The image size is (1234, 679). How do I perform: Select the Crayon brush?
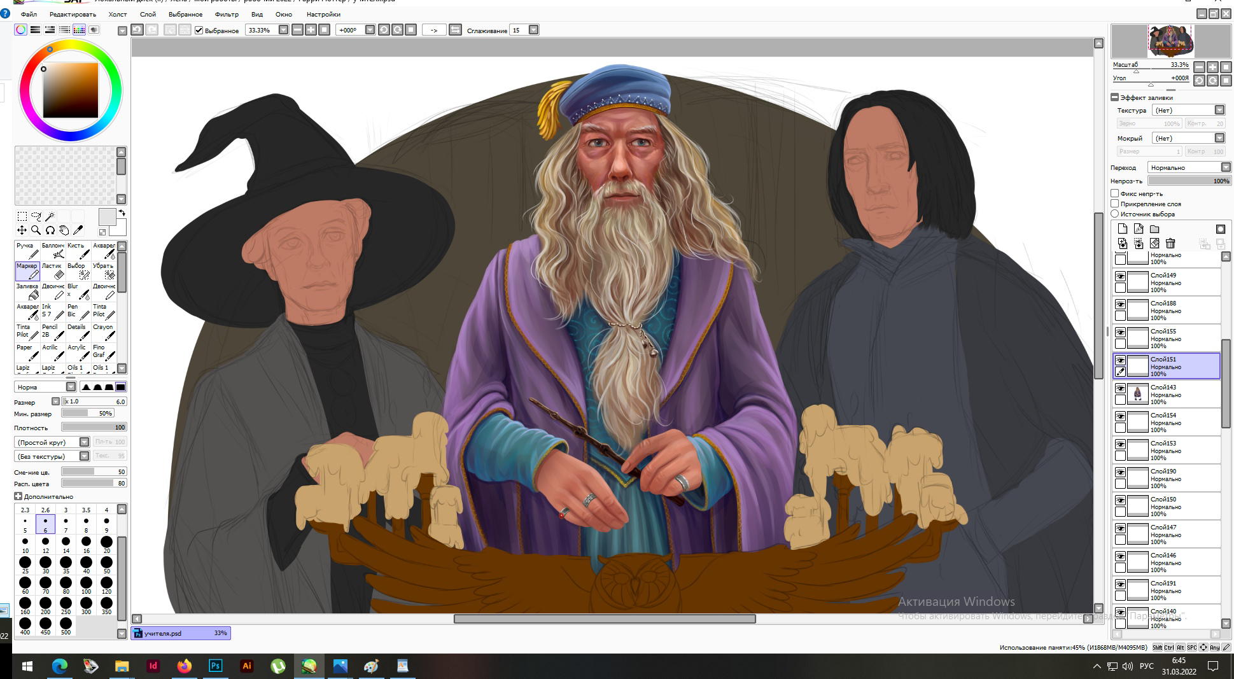pyautogui.click(x=104, y=332)
